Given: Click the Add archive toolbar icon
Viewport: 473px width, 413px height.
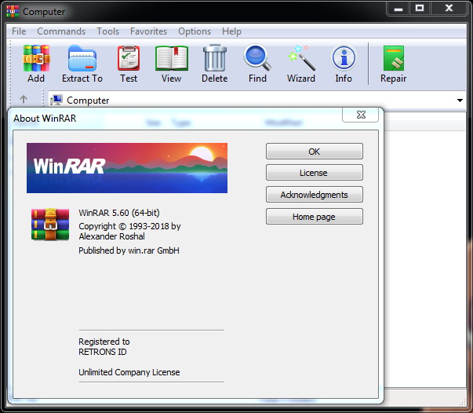Looking at the screenshot, I should pyautogui.click(x=36, y=58).
